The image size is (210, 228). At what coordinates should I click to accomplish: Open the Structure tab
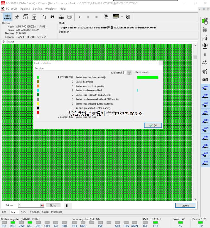point(34,212)
